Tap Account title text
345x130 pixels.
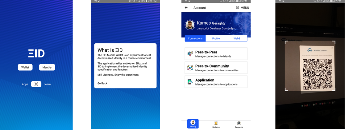click(x=200, y=8)
